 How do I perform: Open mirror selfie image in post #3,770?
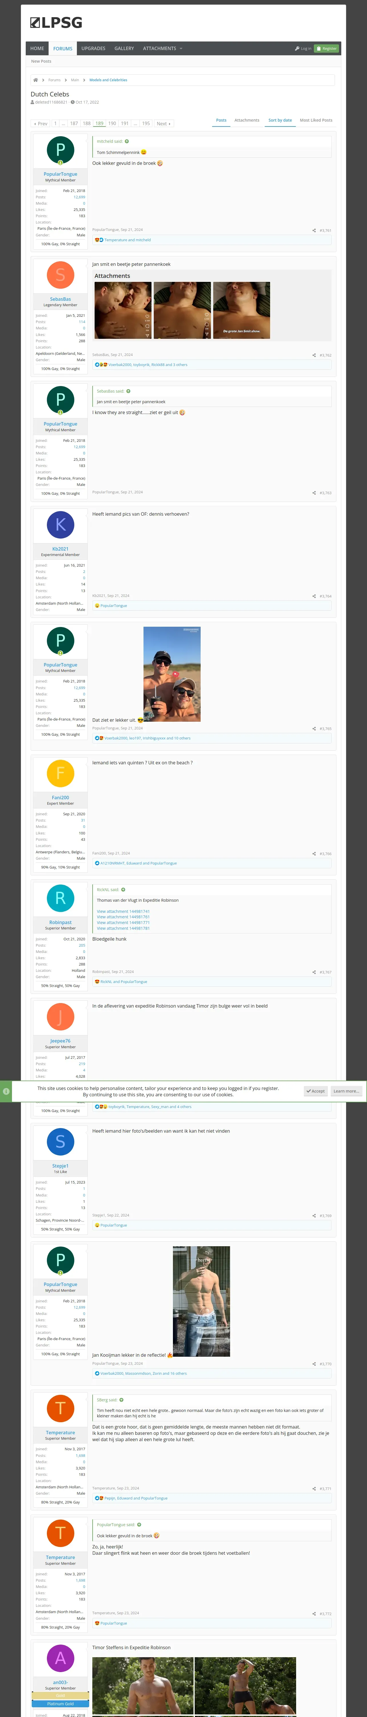(x=201, y=1302)
